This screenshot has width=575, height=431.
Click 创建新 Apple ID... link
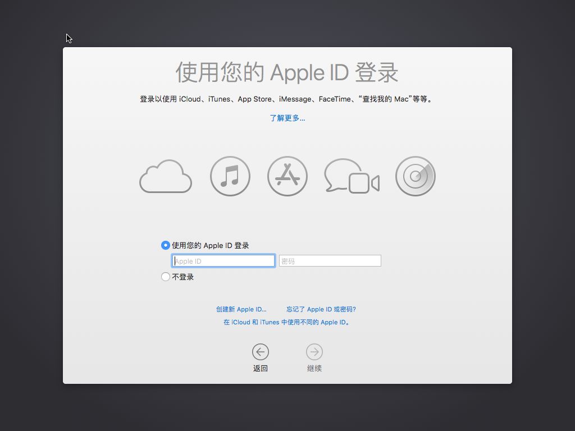tap(241, 309)
